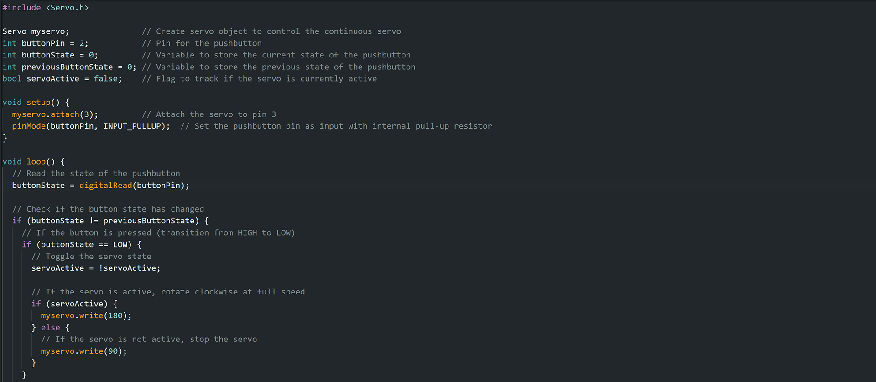Click the 'else' keyword
Viewport: 876px width, 382px height.
pos(50,328)
